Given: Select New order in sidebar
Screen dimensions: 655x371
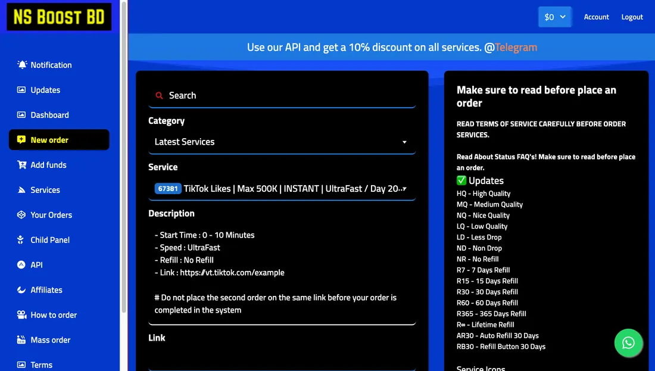Looking at the screenshot, I should 59,139.
